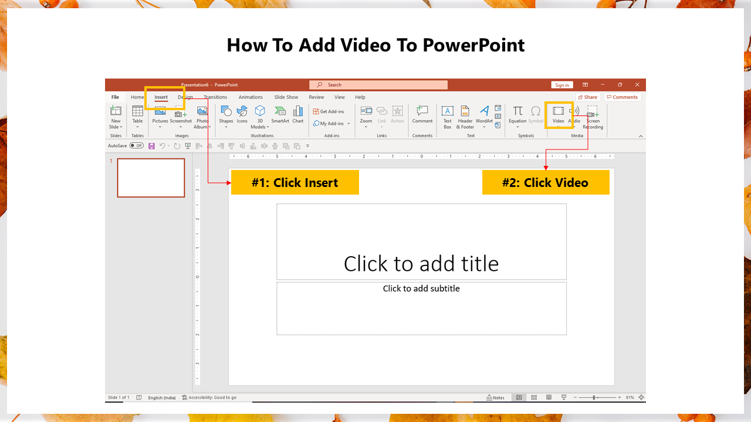Click the Accessibility: Good to go status
Screen dimensions: 751x422
209,397
